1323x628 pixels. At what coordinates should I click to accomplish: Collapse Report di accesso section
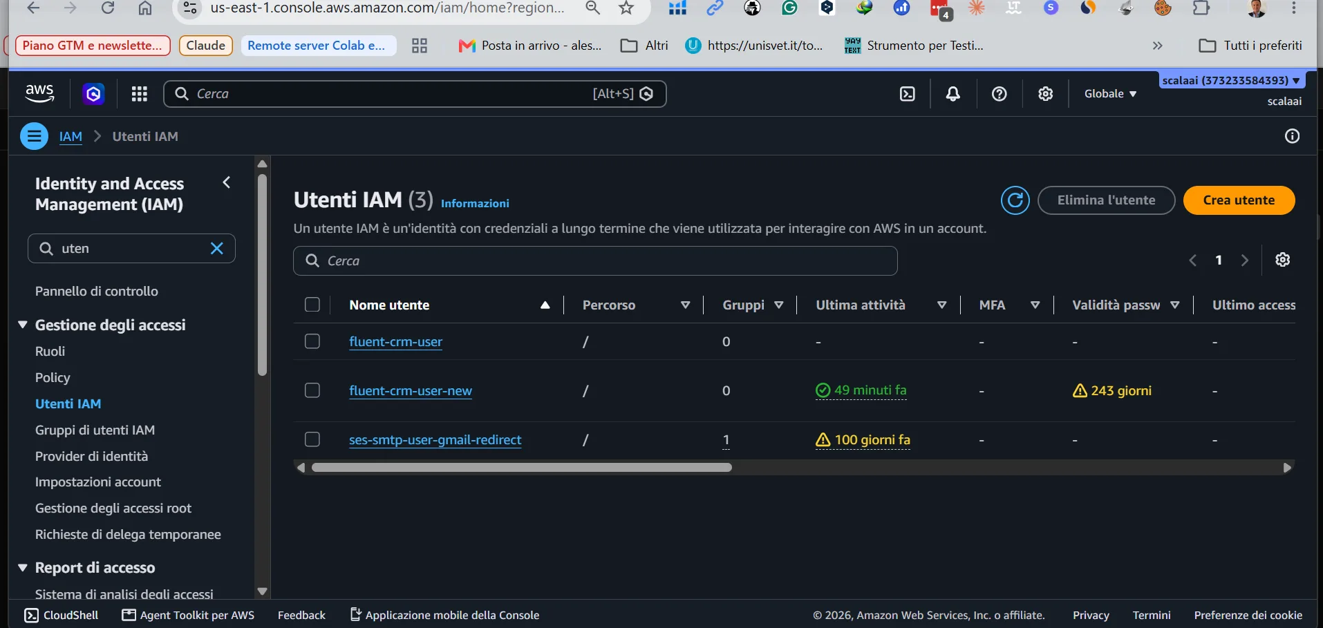23,568
